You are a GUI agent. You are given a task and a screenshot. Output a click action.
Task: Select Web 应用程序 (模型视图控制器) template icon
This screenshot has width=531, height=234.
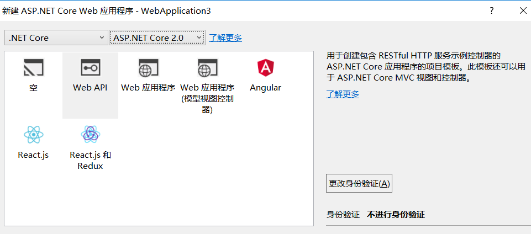click(x=207, y=67)
